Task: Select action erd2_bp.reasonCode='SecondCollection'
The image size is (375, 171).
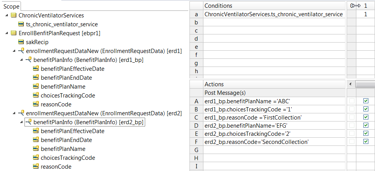Action: click(274, 142)
